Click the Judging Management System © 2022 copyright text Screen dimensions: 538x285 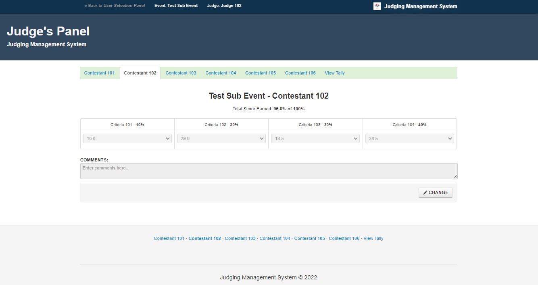[x=269, y=277]
